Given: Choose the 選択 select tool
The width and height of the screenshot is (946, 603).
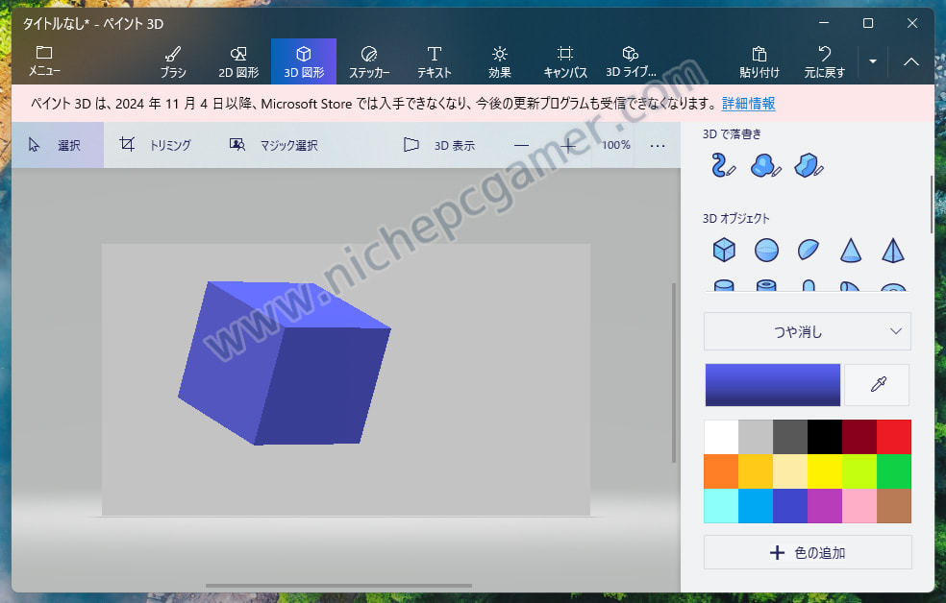Looking at the screenshot, I should click(x=58, y=145).
